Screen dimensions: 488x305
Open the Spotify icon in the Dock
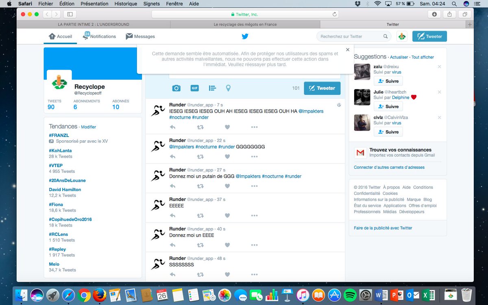click(x=350, y=295)
